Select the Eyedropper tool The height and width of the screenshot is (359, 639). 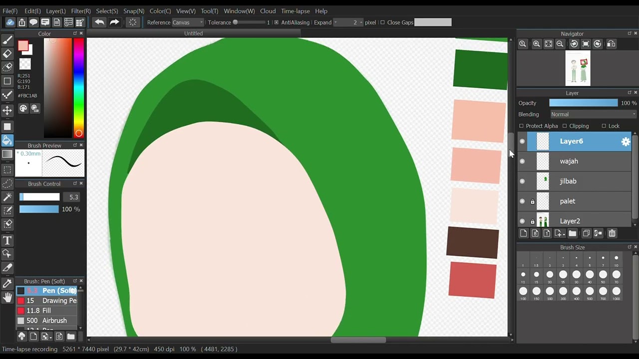click(x=7, y=284)
